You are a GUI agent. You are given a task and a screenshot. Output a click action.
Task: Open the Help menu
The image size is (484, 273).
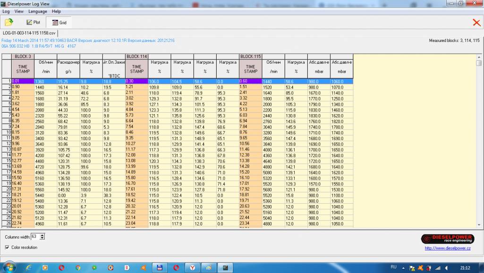click(56, 11)
